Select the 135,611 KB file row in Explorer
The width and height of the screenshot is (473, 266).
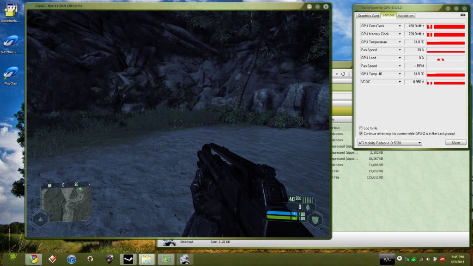[358, 177]
